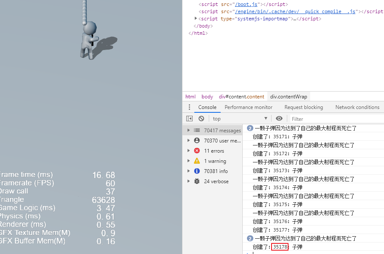Switch to the Performance monitor tab
This screenshot has width=384, height=254.
248,107
